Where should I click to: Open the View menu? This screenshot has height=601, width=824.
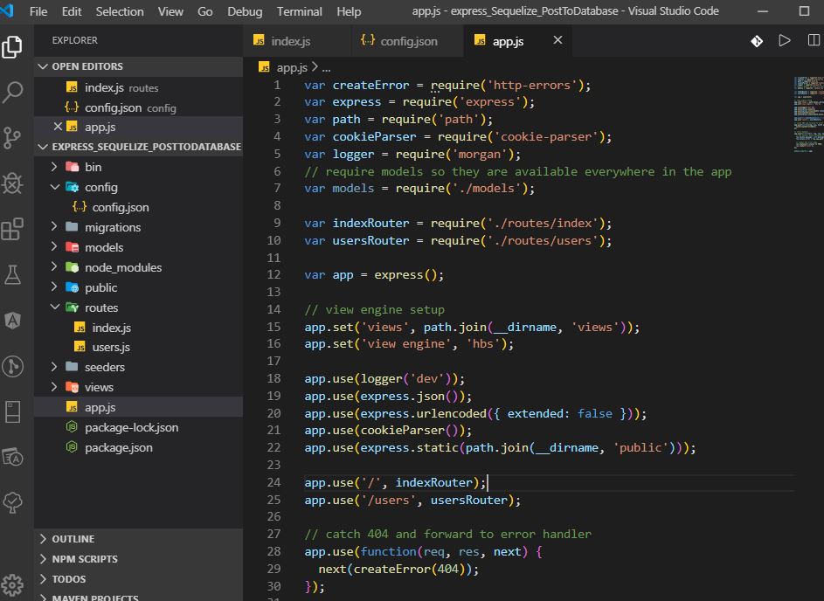170,11
